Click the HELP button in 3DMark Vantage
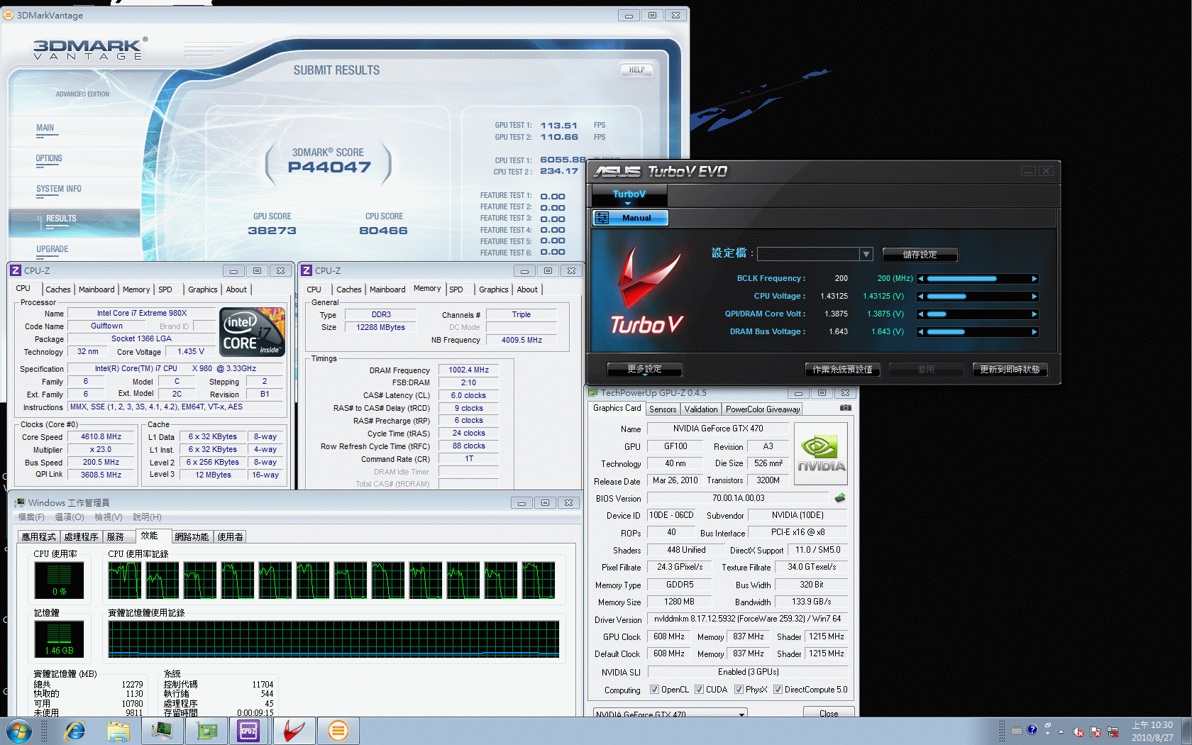Viewport: 1192px width, 745px height. [636, 70]
